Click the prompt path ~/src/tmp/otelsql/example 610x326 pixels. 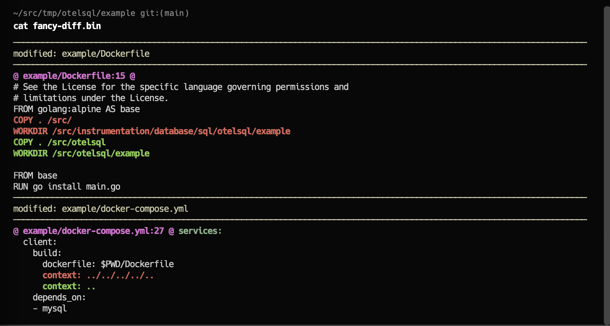click(x=74, y=13)
